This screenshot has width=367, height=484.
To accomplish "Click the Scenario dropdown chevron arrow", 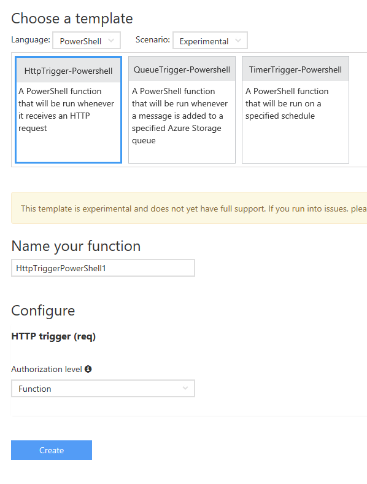I will click(x=238, y=41).
